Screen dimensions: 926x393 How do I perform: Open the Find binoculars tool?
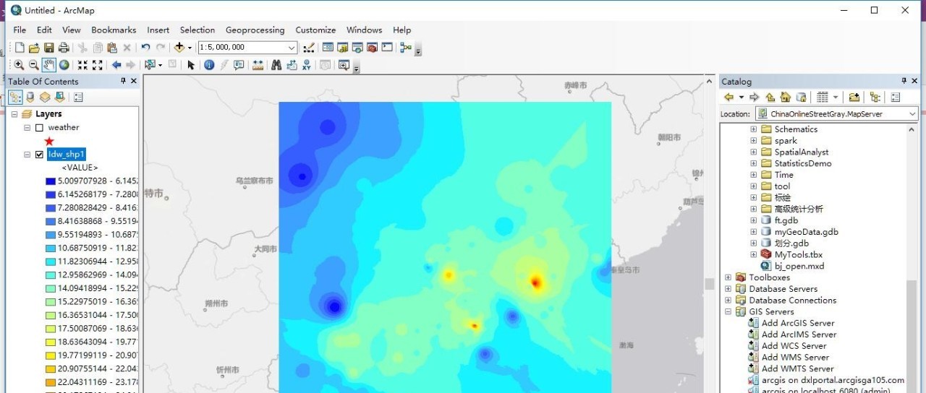click(x=276, y=65)
